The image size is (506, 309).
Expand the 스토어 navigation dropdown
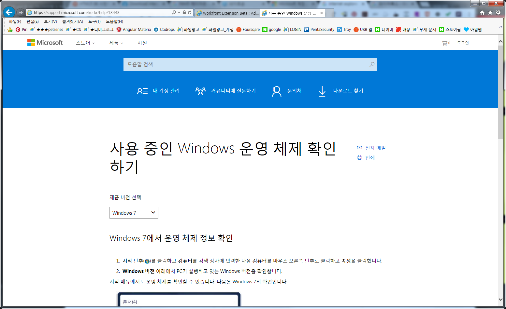coord(85,43)
